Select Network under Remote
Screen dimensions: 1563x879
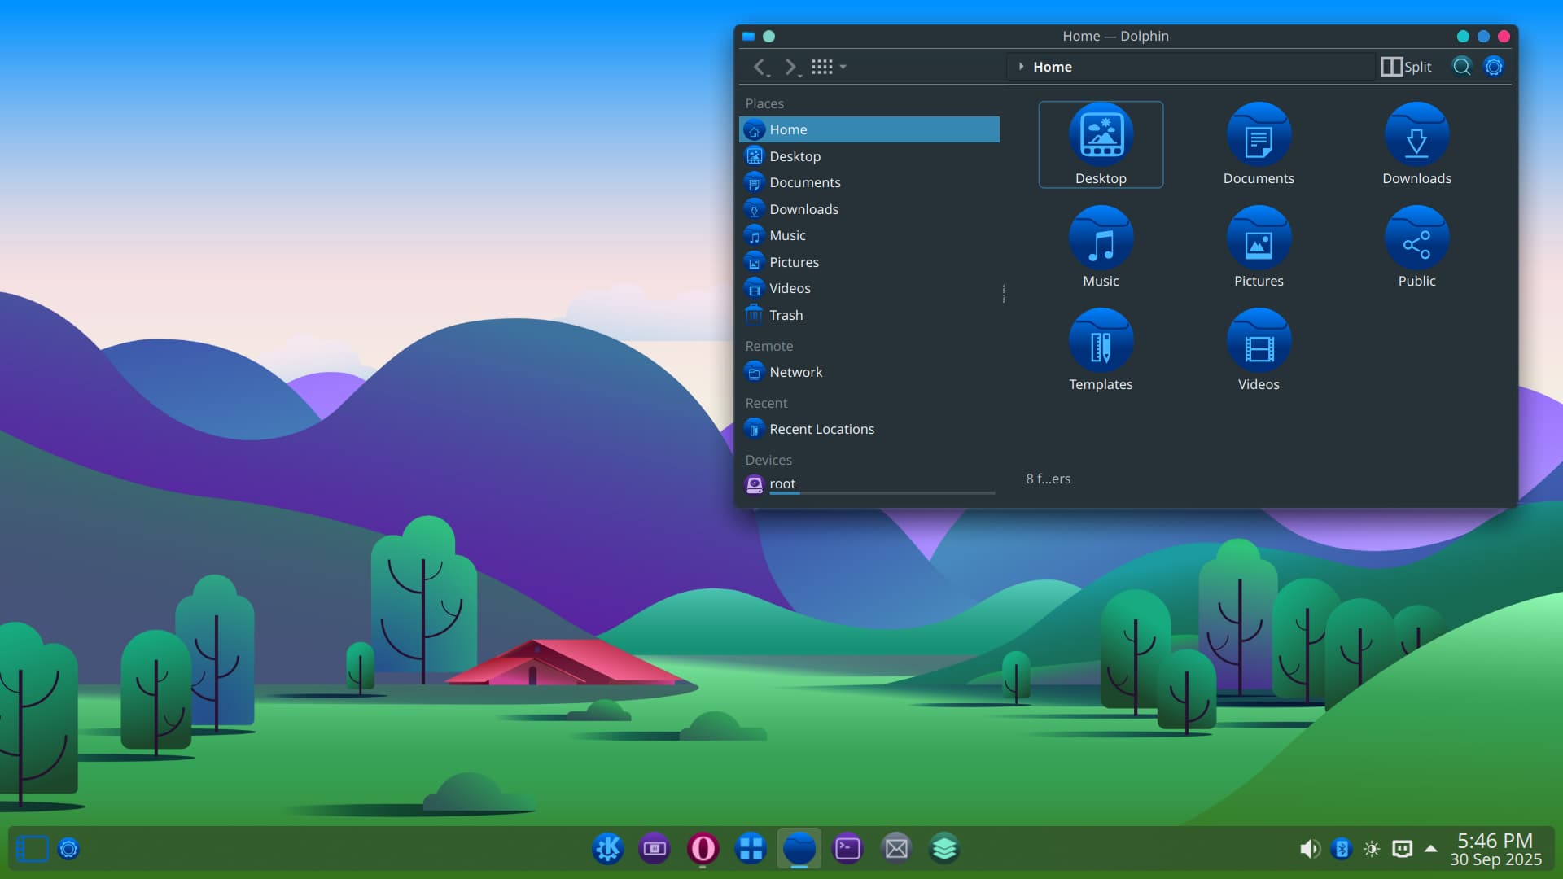tap(795, 372)
